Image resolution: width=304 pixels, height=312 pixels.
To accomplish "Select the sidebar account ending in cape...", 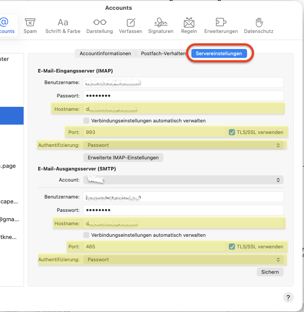I will (9, 201).
